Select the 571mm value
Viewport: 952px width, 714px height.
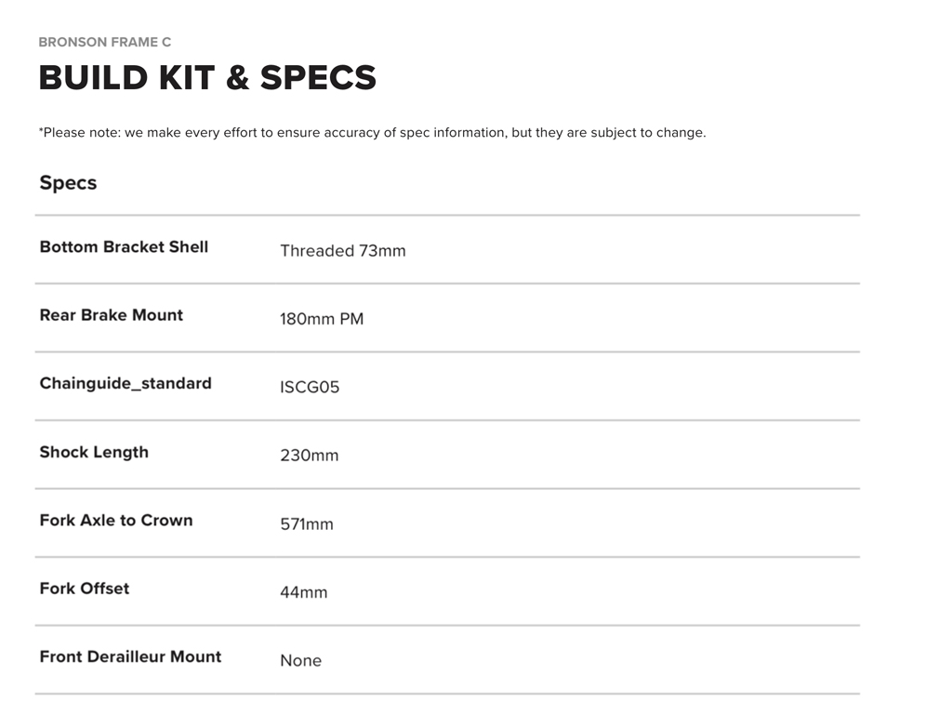pos(306,524)
